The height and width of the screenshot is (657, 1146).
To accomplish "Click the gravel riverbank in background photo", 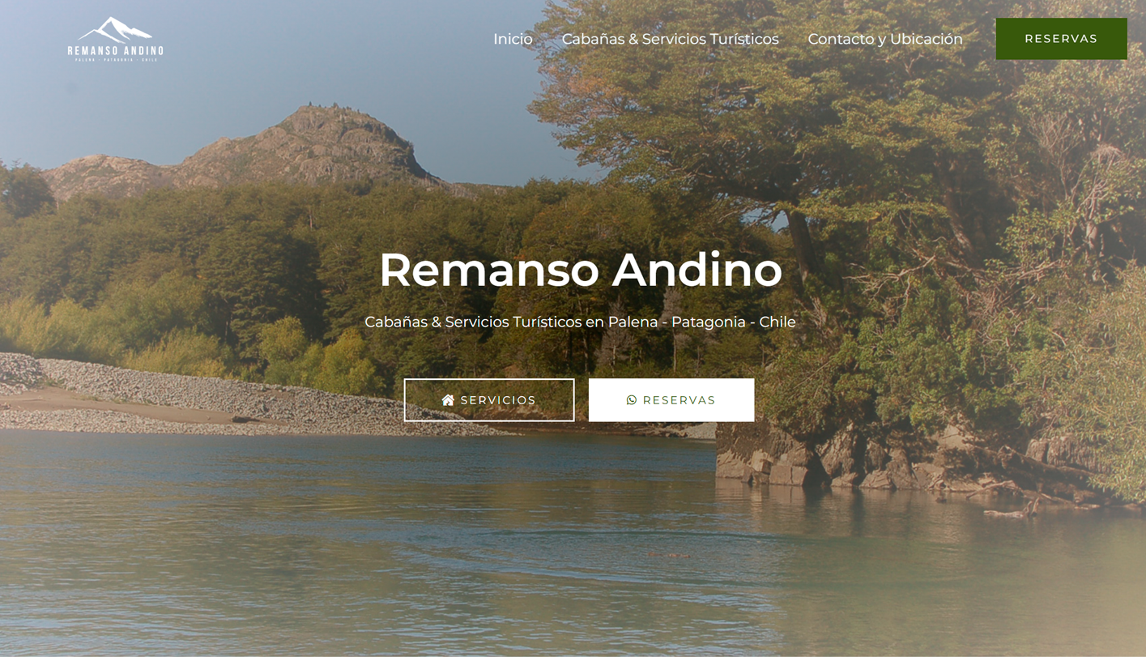I will (202, 397).
